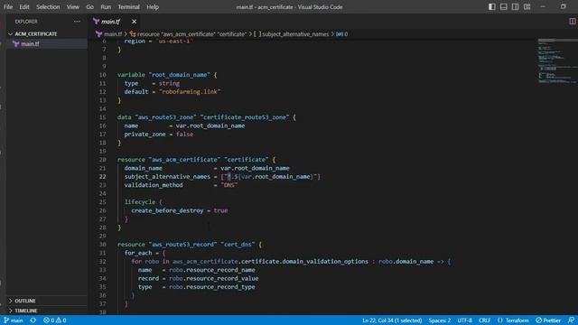Click aws_acm_certificate resource breadcrumb
The height and width of the screenshot is (325, 578).
(x=191, y=34)
